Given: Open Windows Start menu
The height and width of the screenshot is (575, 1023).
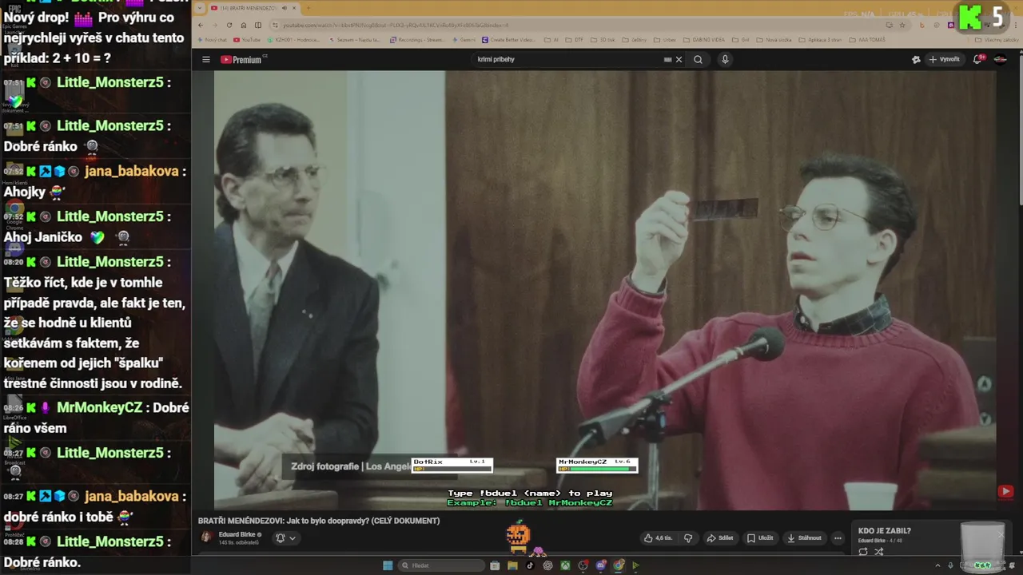Looking at the screenshot, I should 388,565.
